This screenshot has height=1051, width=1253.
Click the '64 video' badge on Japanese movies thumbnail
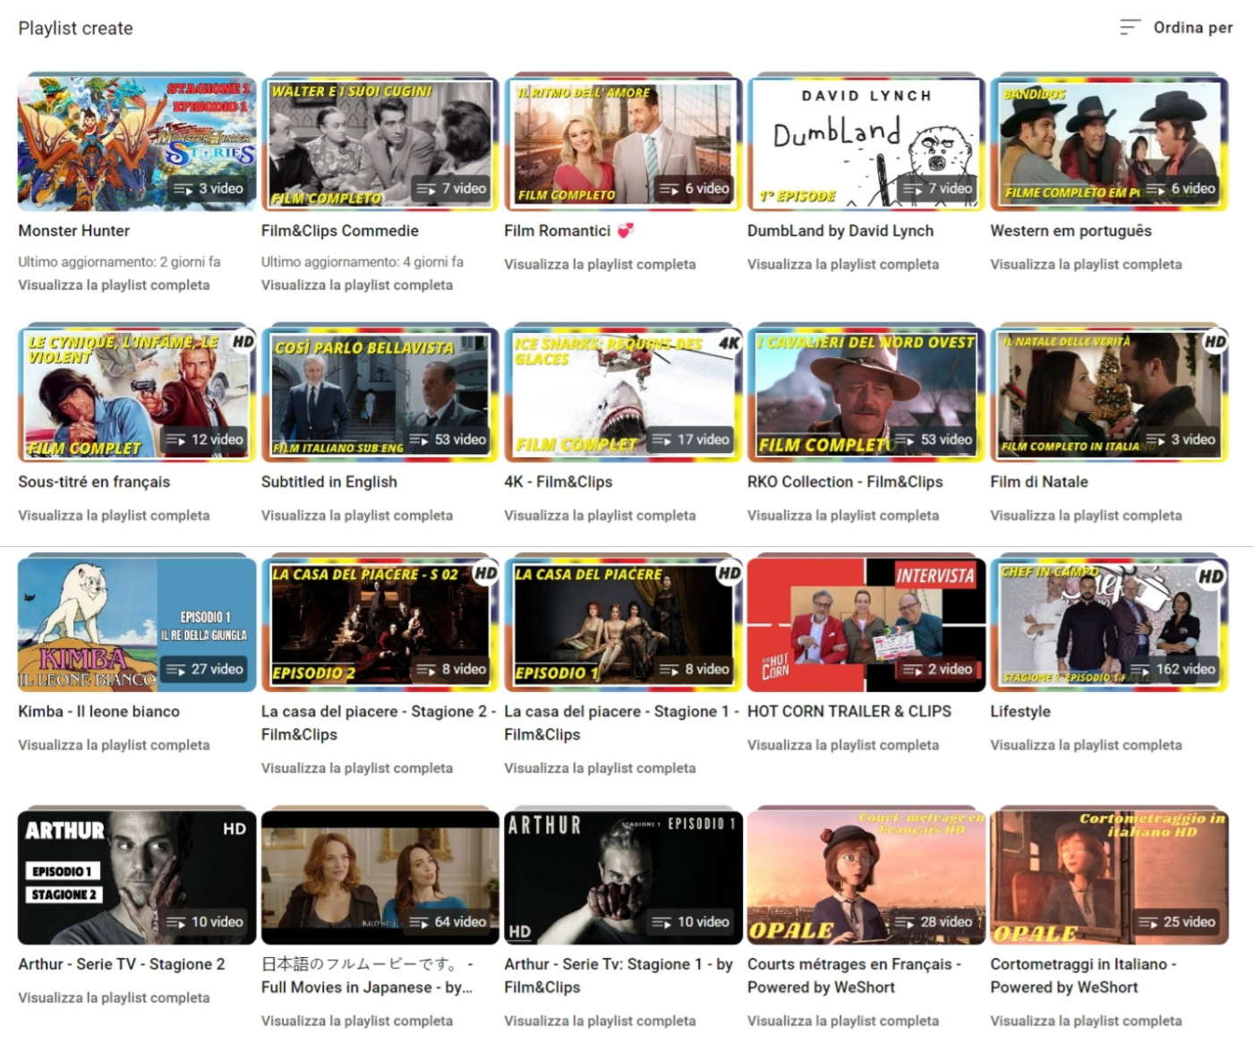point(448,922)
